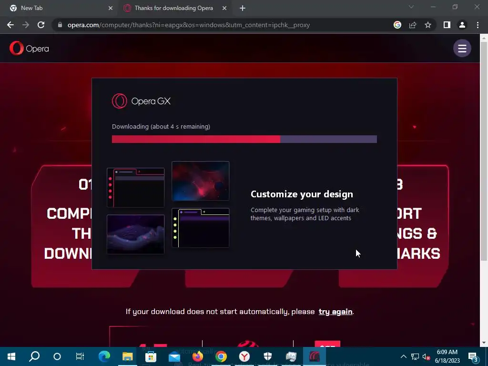Click the Downloading about 4 s remaining text

pyautogui.click(x=161, y=127)
